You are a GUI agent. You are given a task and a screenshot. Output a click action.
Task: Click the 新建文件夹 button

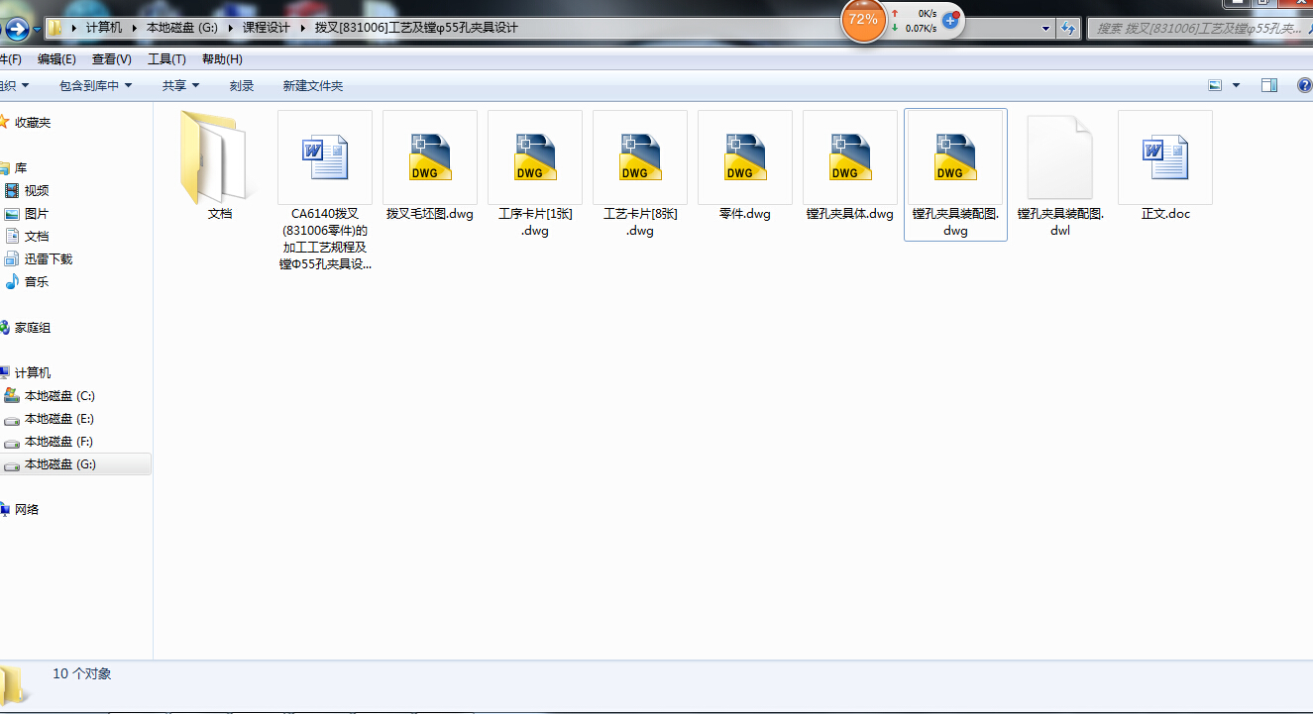pos(312,86)
